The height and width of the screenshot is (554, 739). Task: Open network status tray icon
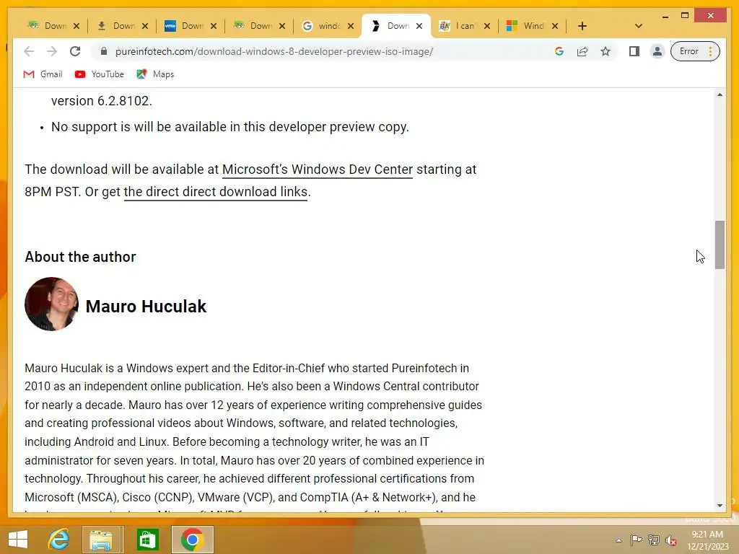[x=654, y=540]
